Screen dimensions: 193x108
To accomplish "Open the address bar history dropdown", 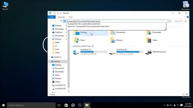I will point(168,21).
